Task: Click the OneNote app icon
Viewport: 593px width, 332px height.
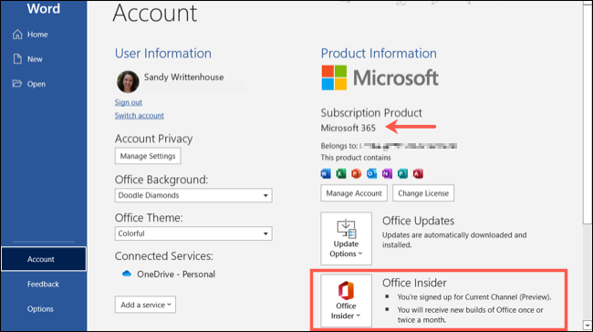Action: [387, 173]
